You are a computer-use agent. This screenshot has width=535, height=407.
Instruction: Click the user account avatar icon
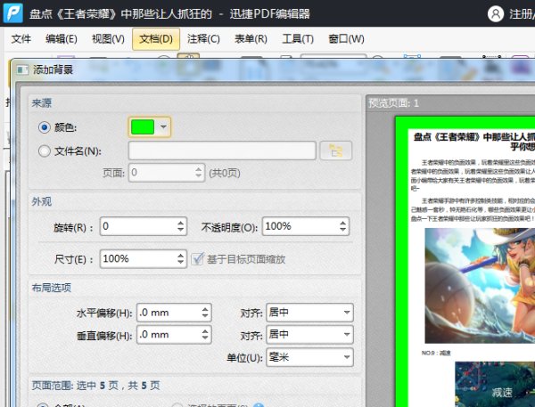(x=496, y=14)
